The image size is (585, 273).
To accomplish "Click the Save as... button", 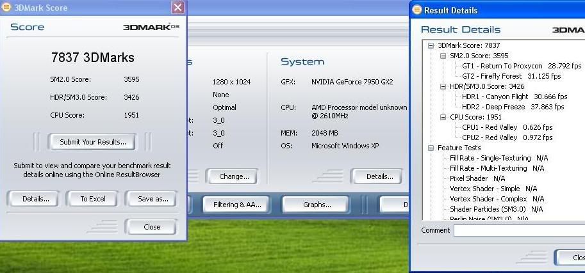I will point(152,199).
